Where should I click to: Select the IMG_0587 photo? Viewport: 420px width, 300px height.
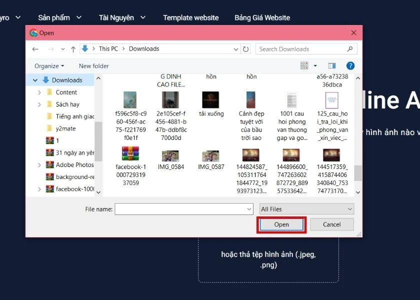[211, 156]
